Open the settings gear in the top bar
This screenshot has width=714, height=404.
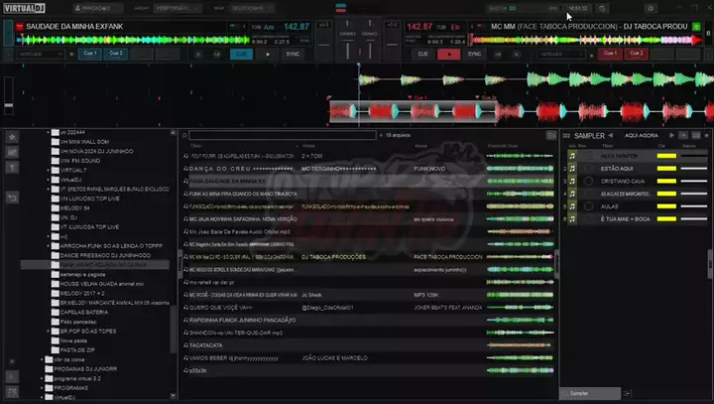(651, 8)
